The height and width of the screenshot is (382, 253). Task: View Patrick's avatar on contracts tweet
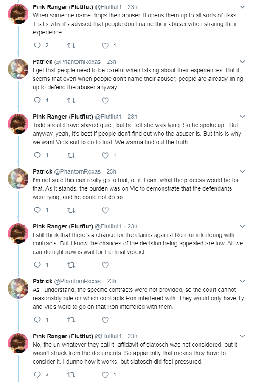[18, 288]
